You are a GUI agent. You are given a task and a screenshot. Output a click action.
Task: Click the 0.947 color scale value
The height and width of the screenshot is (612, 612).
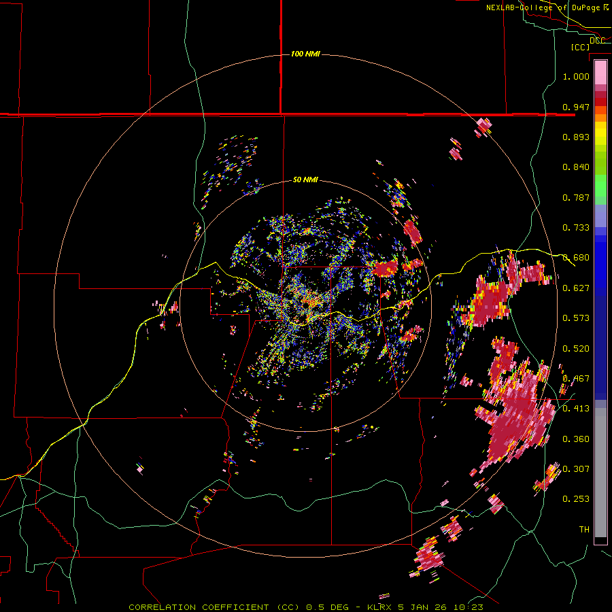576,107
